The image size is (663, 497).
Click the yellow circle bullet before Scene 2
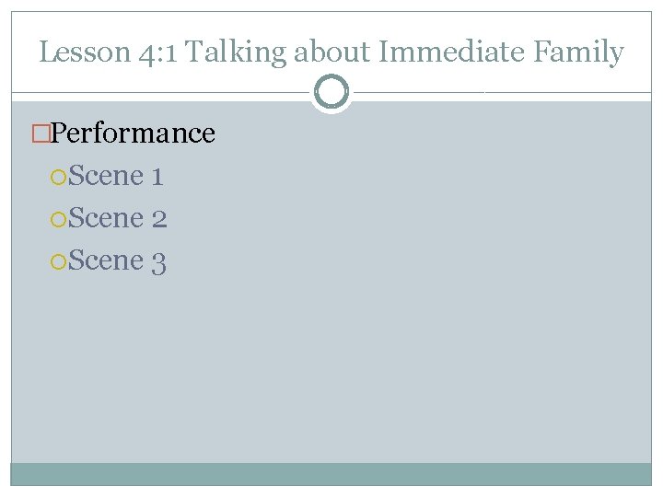tap(58, 219)
